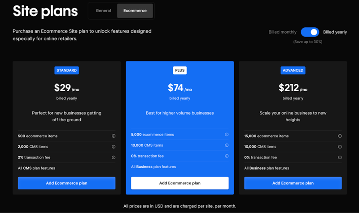359x213 pixels.
Task: Show info for Advanced plan 10,000 CMS items
Action: point(340,147)
